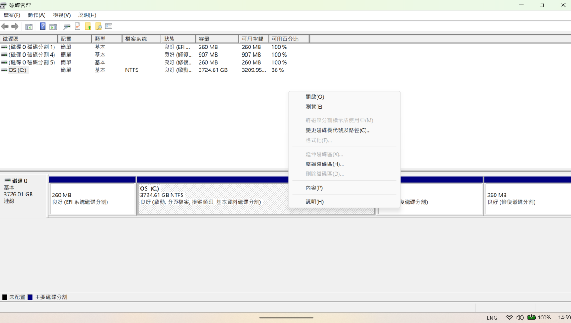The height and width of the screenshot is (323, 571).
Task: Open the 動作(A) menu
Action: pos(37,15)
